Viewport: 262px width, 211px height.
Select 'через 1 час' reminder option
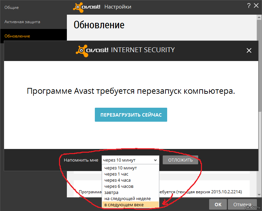pos(116,174)
